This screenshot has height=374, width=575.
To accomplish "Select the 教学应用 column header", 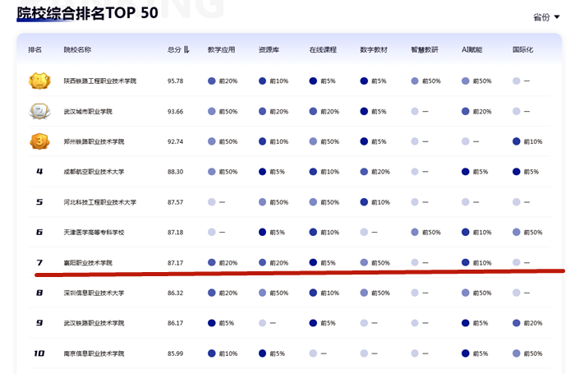I will coord(221,50).
